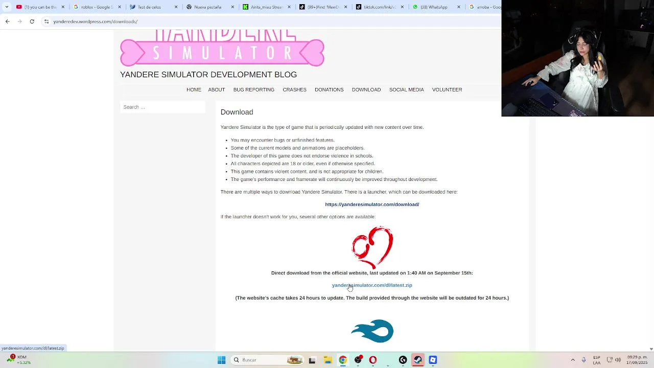Click the webcam overlay video

(x=578, y=58)
